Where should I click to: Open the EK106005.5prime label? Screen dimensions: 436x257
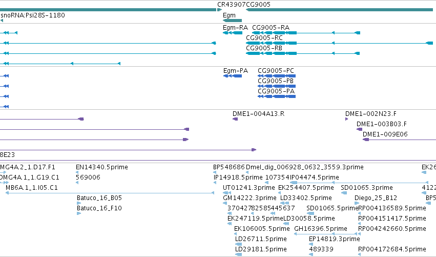(x=262, y=229)
